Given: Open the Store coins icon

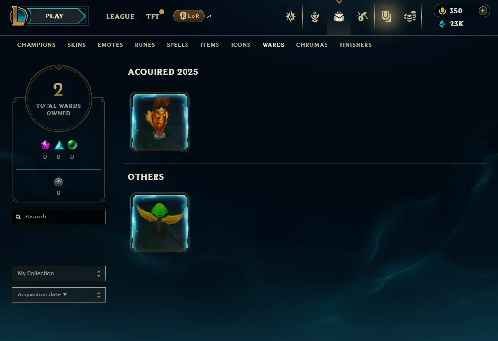Looking at the screenshot, I should (x=410, y=16).
